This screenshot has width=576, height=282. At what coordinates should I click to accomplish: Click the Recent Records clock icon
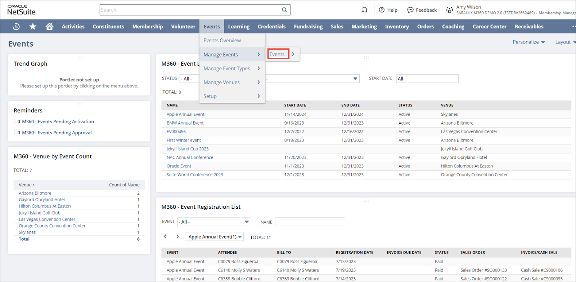click(x=16, y=27)
